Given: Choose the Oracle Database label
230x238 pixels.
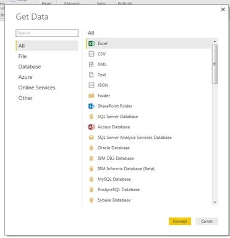Looking at the screenshot, I should (114, 148).
